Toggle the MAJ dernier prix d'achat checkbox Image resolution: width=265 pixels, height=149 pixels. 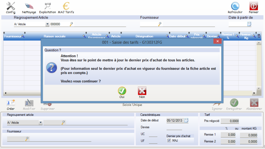click(x=169, y=140)
